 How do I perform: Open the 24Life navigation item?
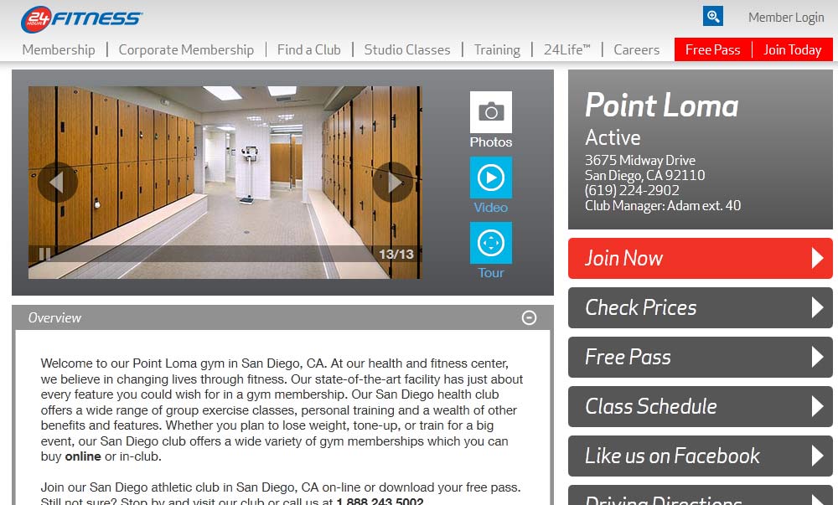[567, 49]
